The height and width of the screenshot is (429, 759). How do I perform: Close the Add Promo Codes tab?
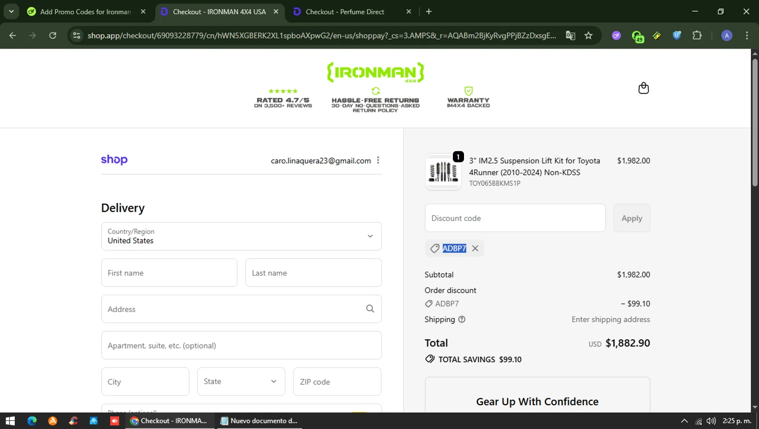pos(143,12)
